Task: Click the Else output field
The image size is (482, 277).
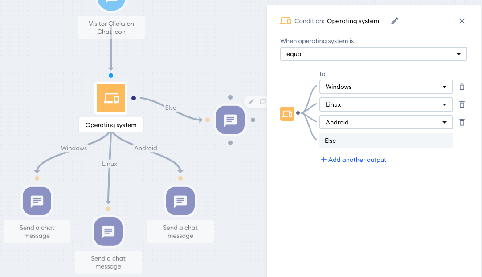Action: point(386,141)
